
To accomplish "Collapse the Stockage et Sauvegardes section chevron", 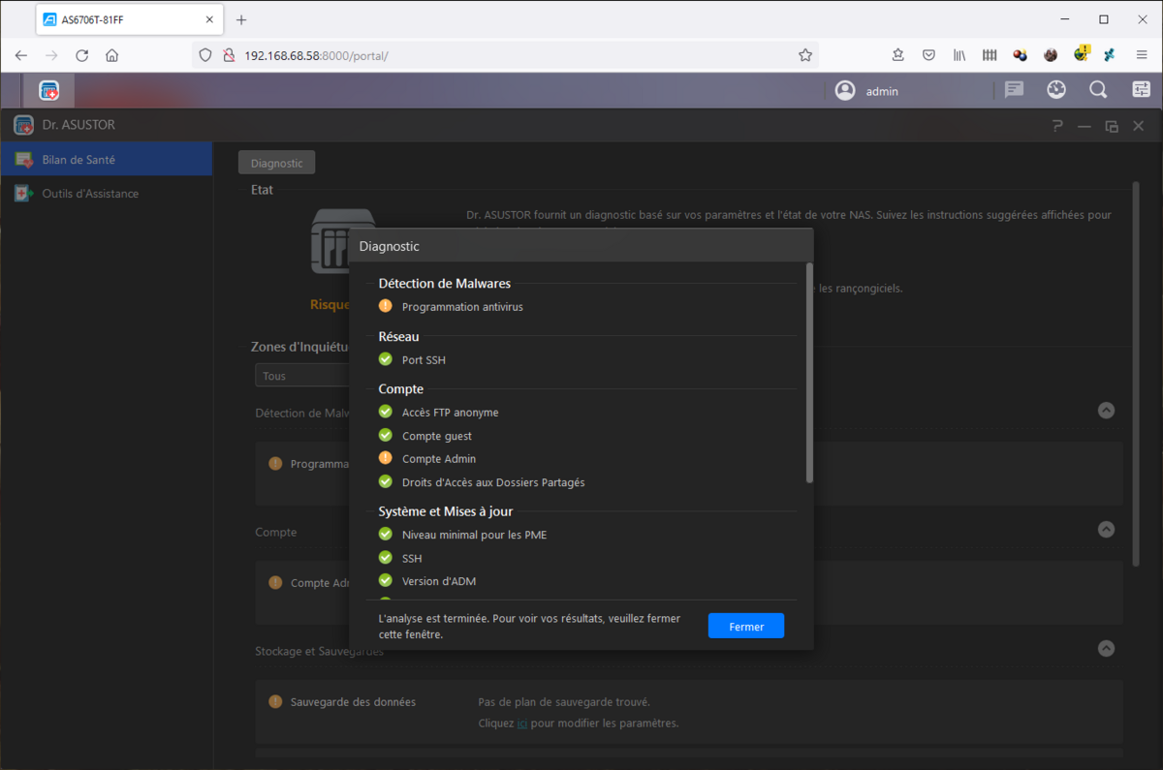I will tap(1106, 649).
